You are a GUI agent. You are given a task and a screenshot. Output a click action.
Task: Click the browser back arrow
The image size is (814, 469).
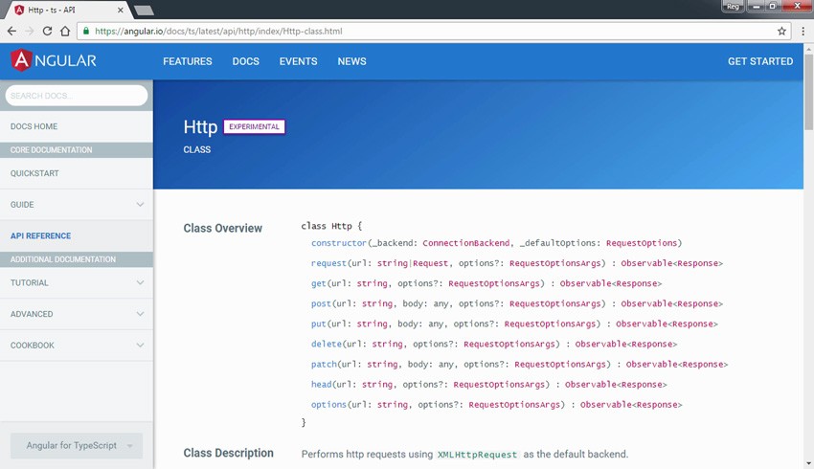tap(11, 32)
